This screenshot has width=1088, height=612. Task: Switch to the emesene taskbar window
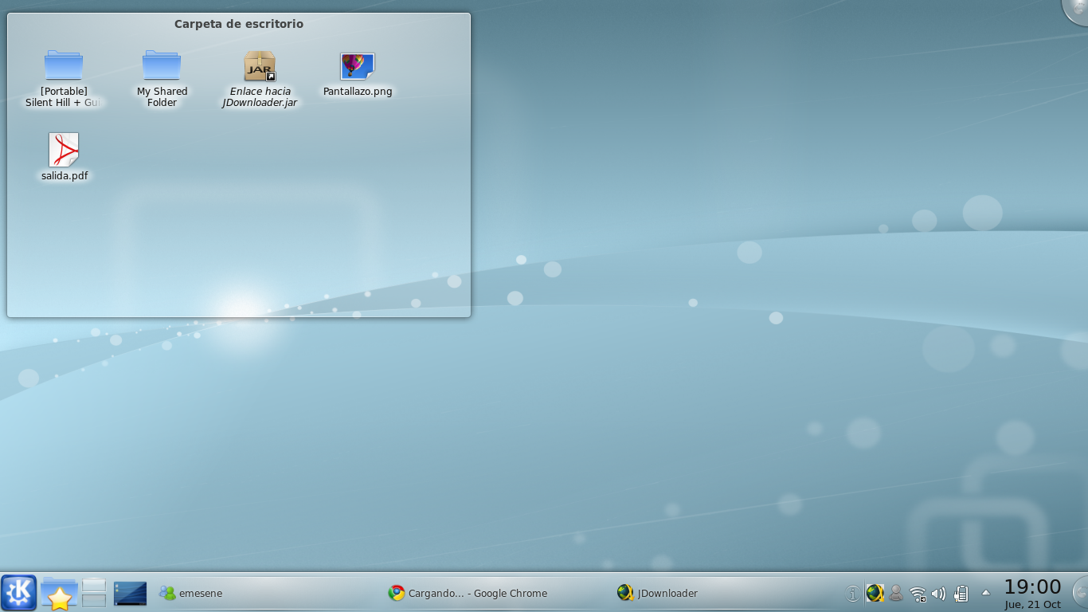pyautogui.click(x=268, y=593)
